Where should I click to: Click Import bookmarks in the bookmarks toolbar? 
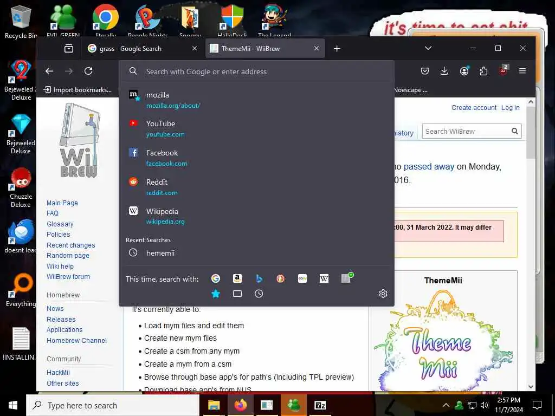coord(78,90)
